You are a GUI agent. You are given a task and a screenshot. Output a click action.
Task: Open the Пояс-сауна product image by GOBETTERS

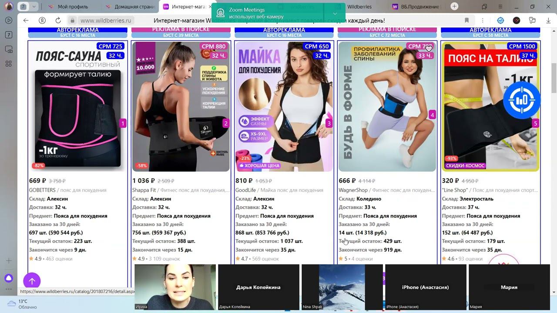point(78,107)
